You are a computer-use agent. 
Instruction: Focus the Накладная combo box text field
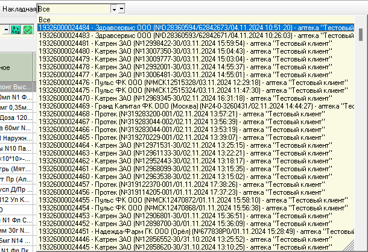74,9
